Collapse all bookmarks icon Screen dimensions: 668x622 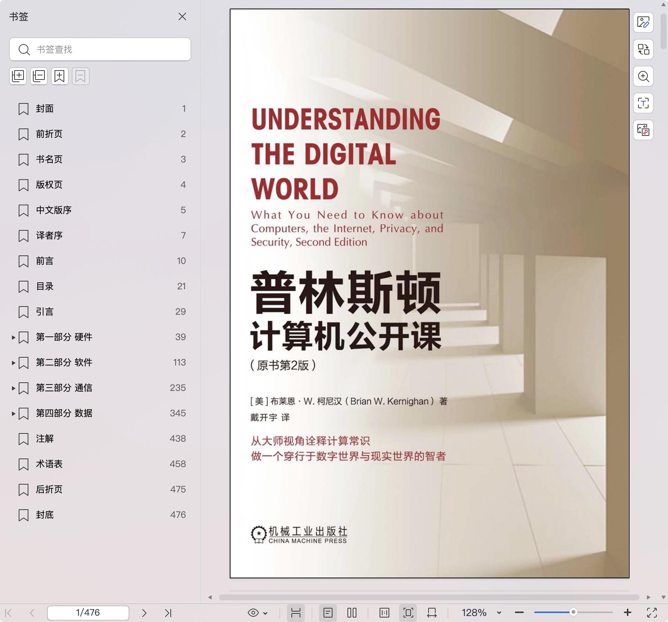39,76
